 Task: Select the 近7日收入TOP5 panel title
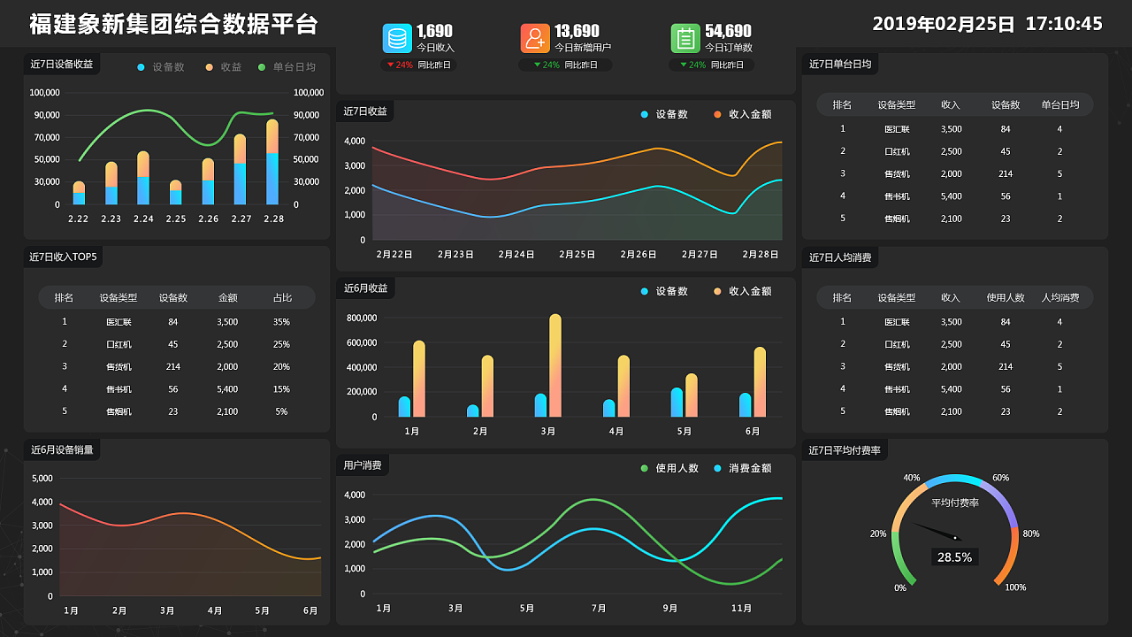click(x=63, y=257)
